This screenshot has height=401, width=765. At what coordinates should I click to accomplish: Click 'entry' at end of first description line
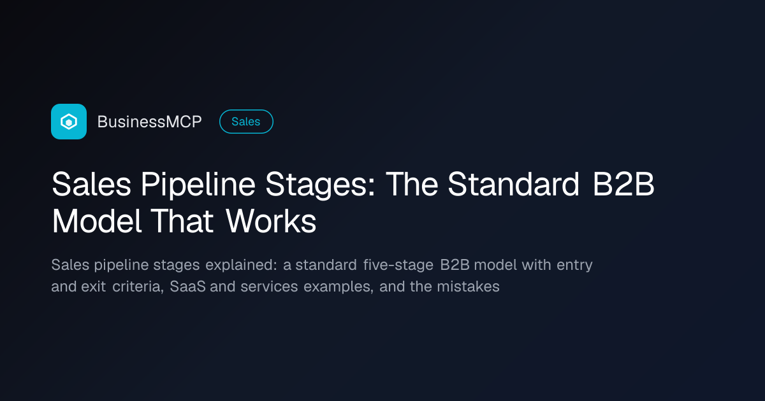coord(575,265)
